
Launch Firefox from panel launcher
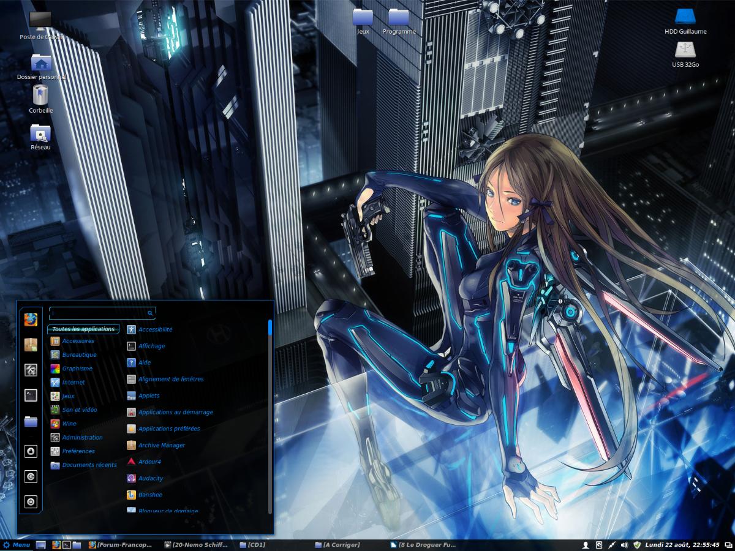point(56,545)
